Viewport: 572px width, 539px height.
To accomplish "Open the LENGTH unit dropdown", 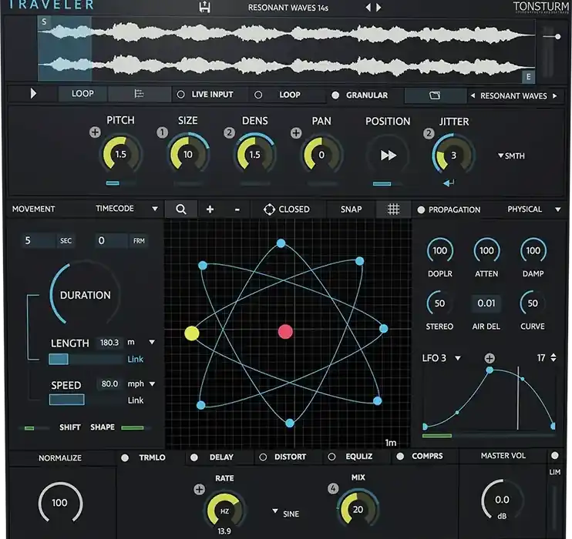I will tap(152, 342).
